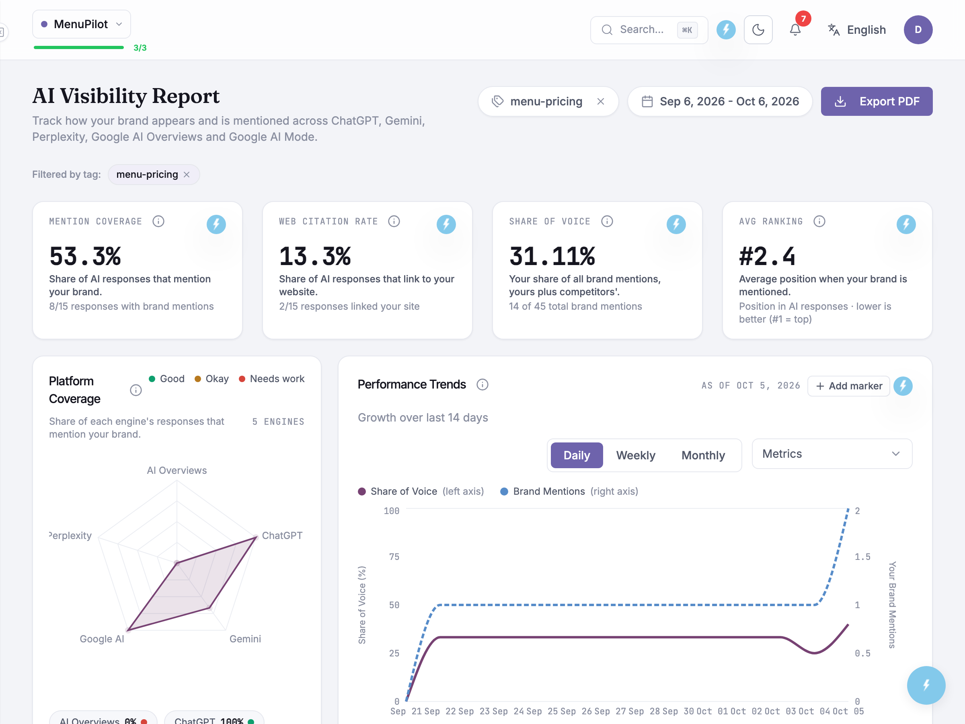
Task: Click lightning icon on Avg Ranking card
Action: (906, 224)
